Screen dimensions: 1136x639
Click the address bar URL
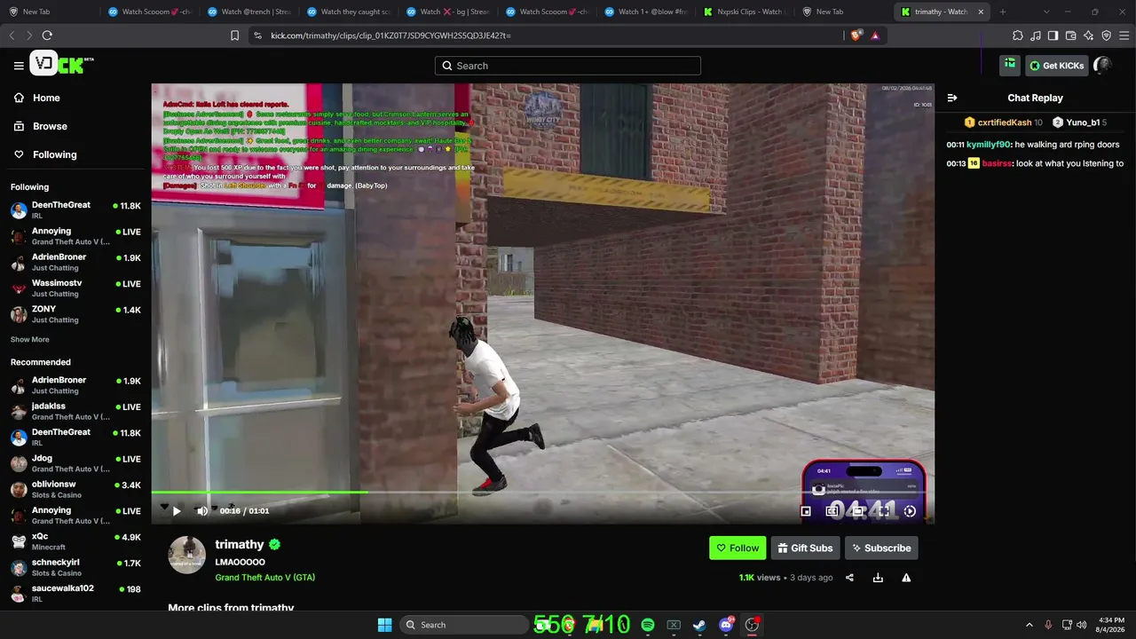click(390, 35)
